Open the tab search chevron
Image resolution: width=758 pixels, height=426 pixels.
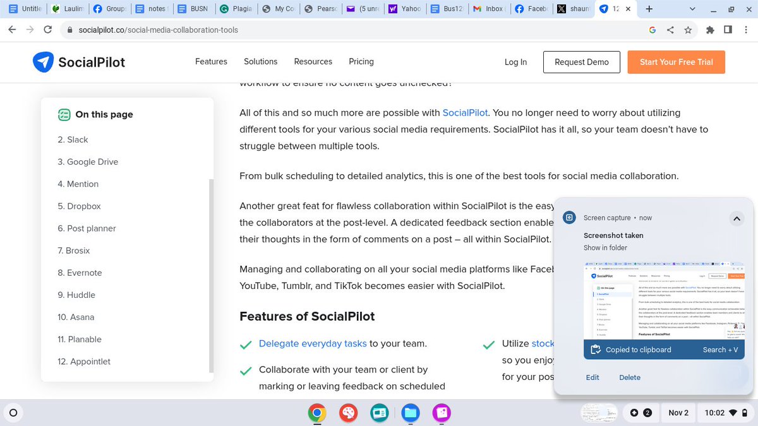tap(693, 9)
